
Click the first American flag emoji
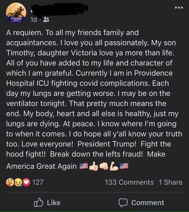point(84,166)
